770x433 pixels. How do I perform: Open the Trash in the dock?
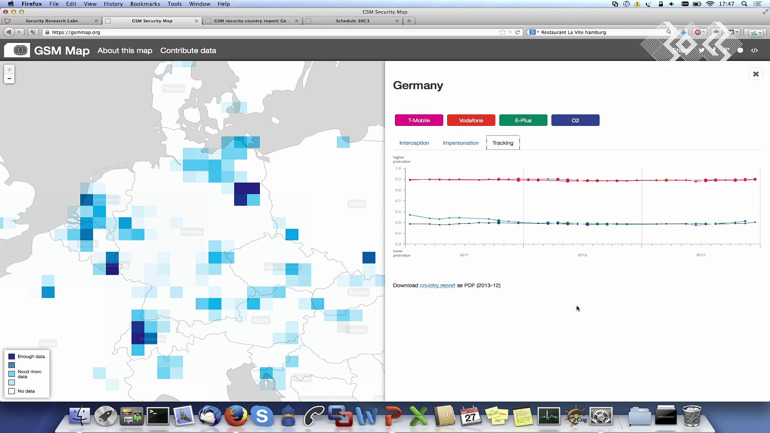pos(692,416)
